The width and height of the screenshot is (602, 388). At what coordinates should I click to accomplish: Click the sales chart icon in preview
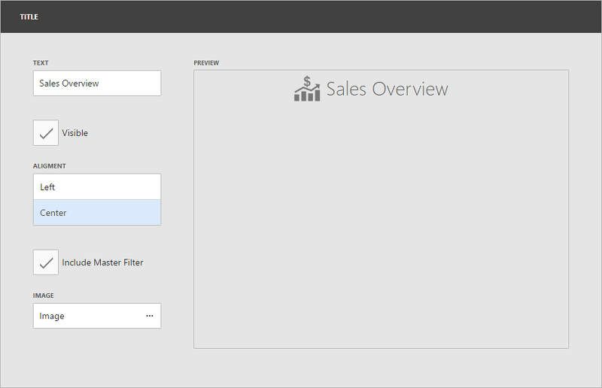click(x=307, y=89)
